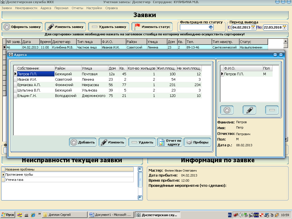Open the calendar for the С start date
The height and width of the screenshot is (219, 292).
(x=253, y=27)
